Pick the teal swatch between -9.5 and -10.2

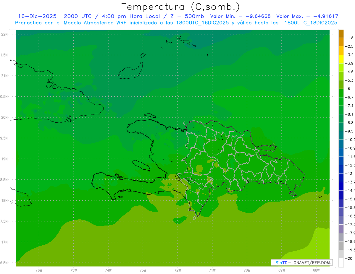tap(341, 135)
